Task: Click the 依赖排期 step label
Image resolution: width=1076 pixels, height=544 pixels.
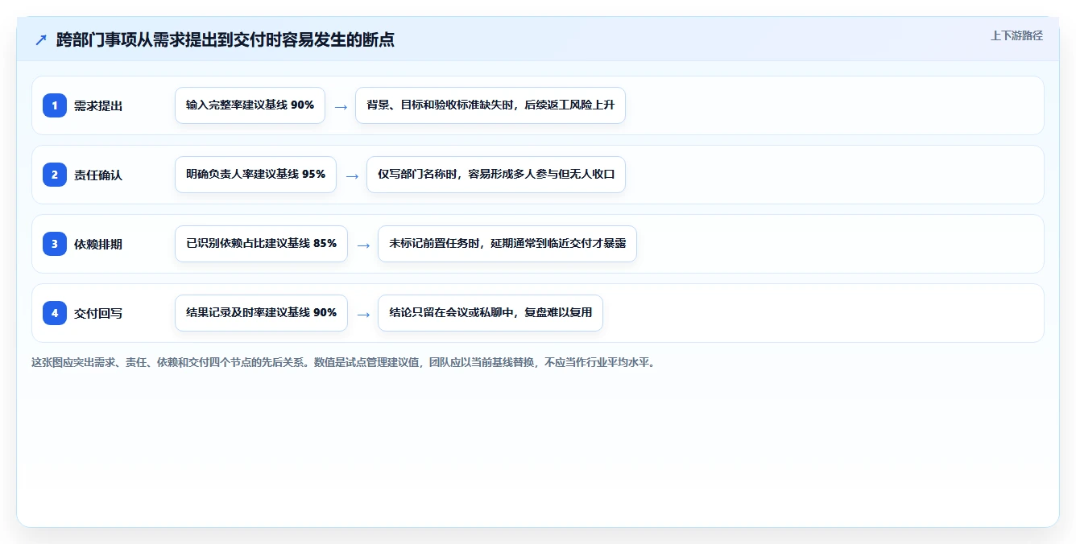Action: click(98, 244)
